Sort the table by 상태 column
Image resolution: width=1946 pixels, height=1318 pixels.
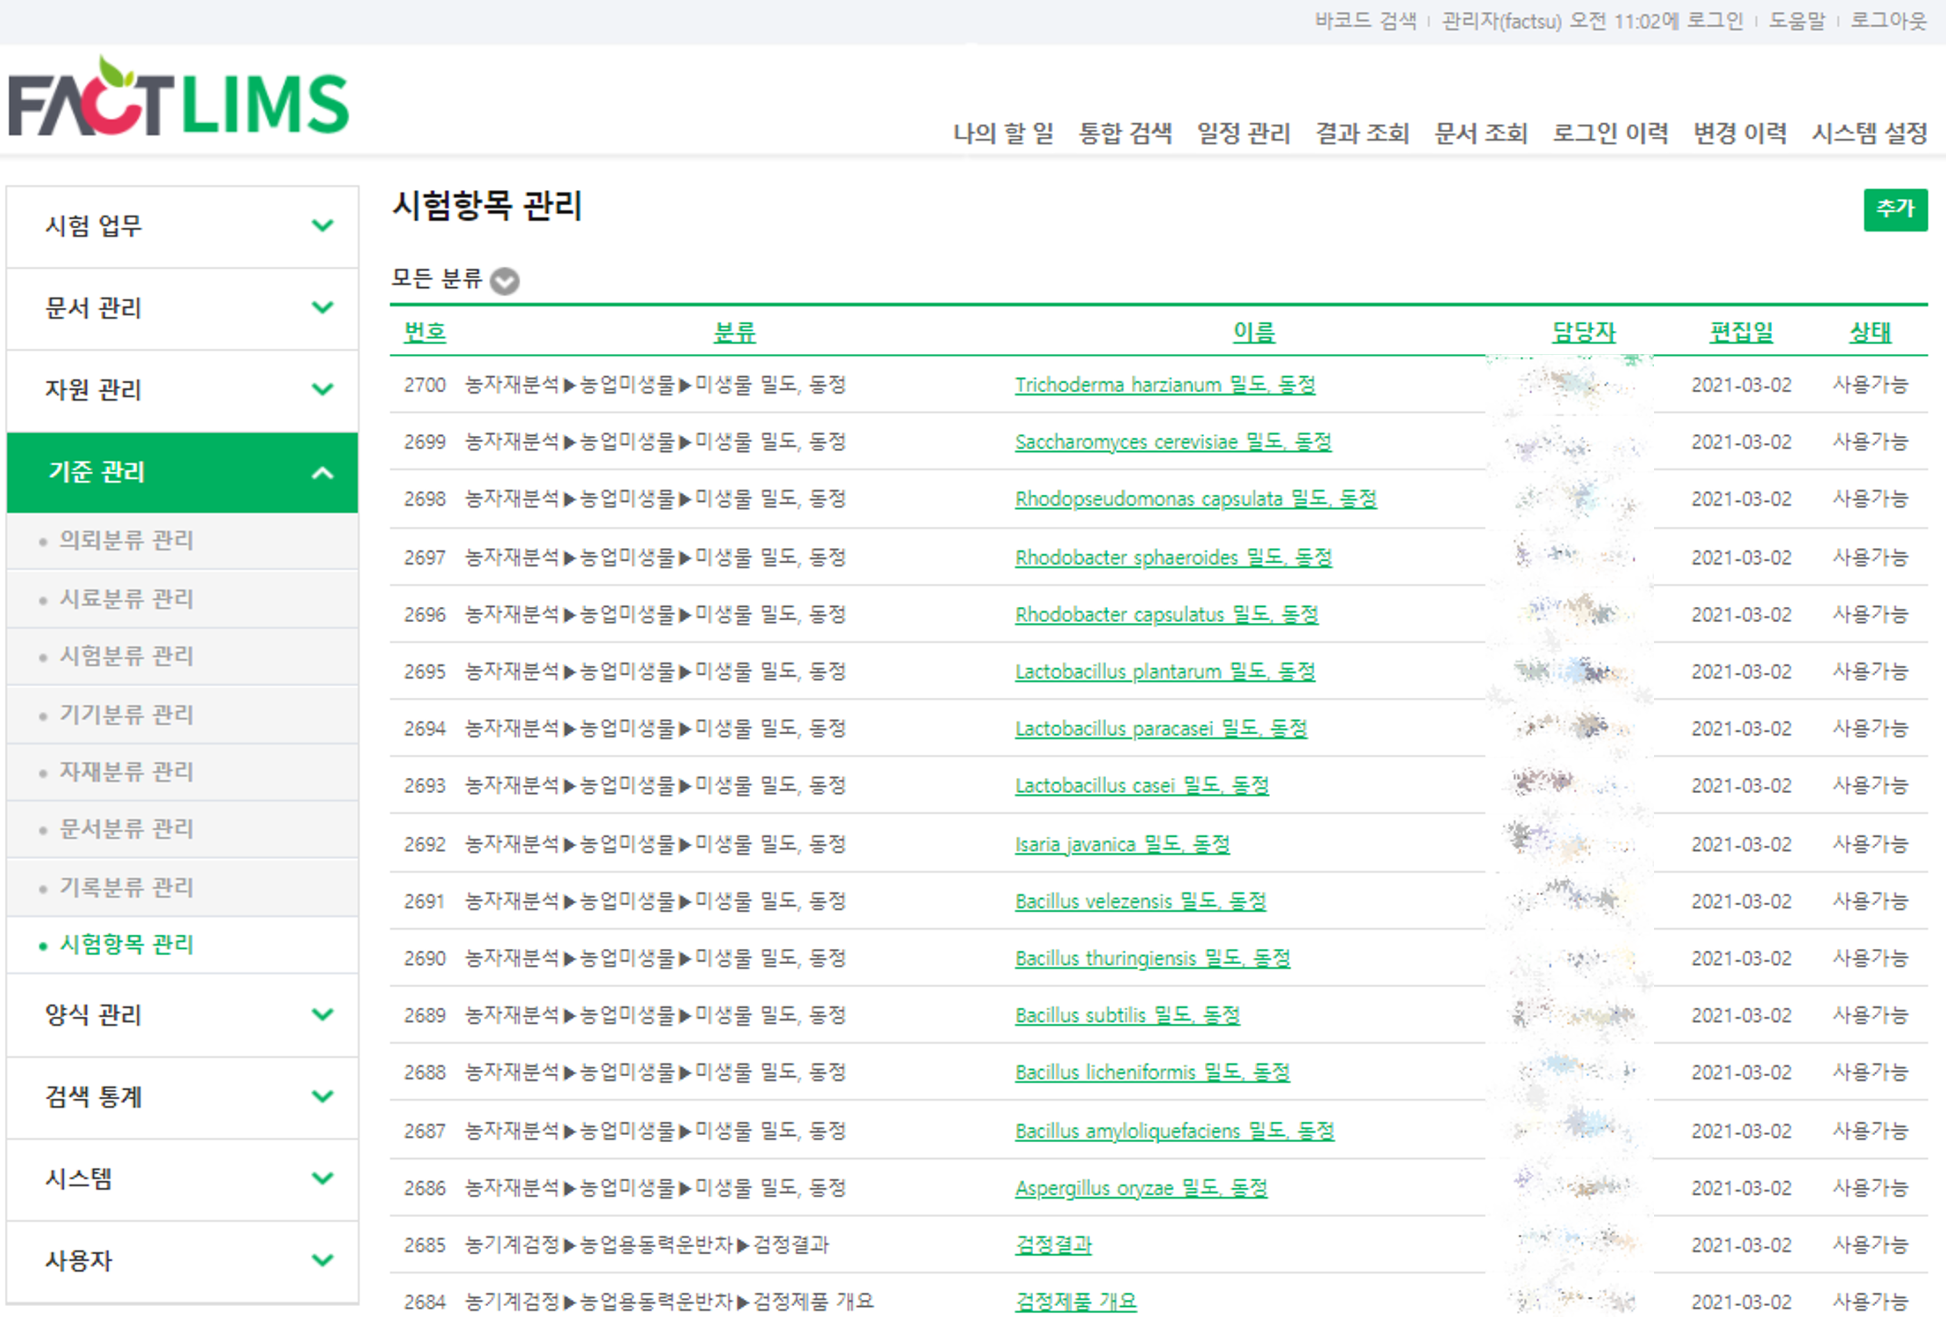1870,333
